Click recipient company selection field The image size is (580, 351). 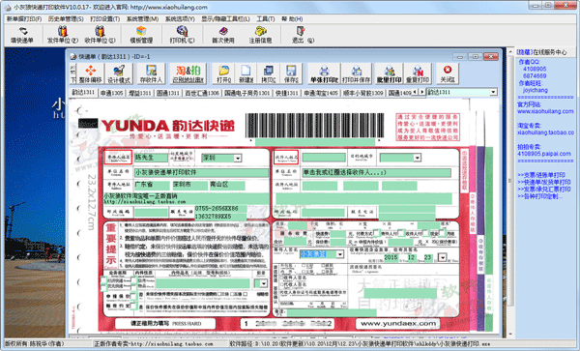click(377, 173)
